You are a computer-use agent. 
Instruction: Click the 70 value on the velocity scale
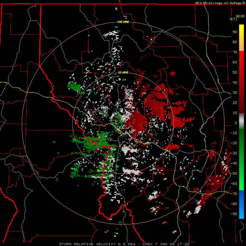click(x=235, y=52)
